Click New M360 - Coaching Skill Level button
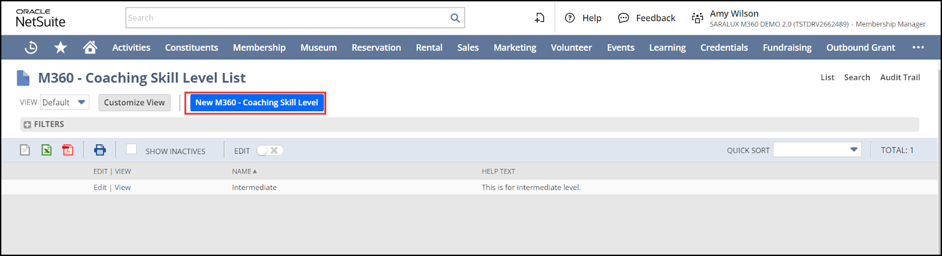The width and height of the screenshot is (942, 256). pos(256,102)
